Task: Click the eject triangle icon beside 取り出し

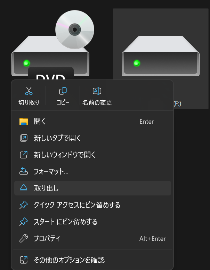Action: coord(24,188)
